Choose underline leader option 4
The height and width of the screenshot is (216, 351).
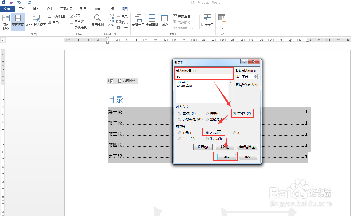(x=180, y=139)
